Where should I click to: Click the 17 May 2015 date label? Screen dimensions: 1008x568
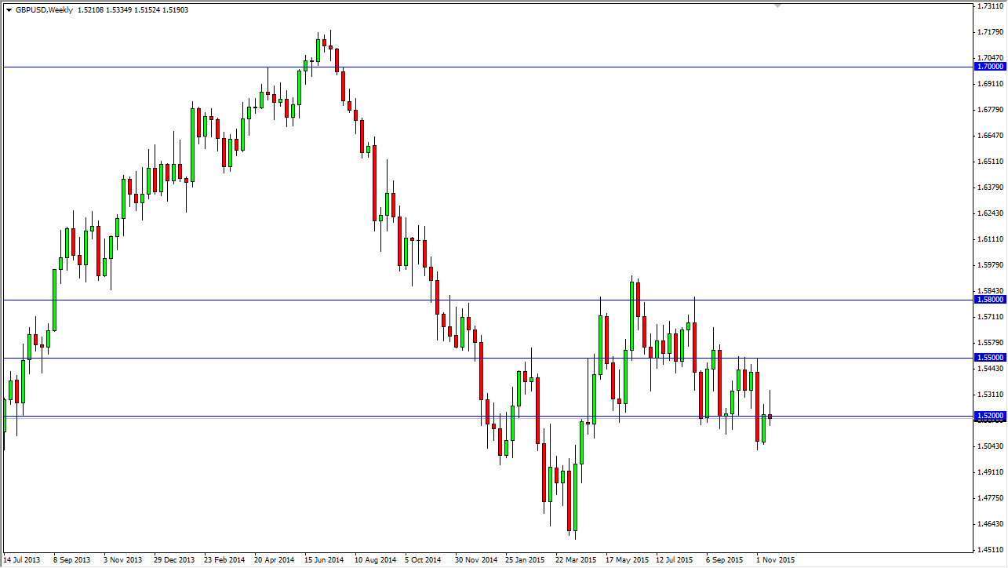point(627,560)
